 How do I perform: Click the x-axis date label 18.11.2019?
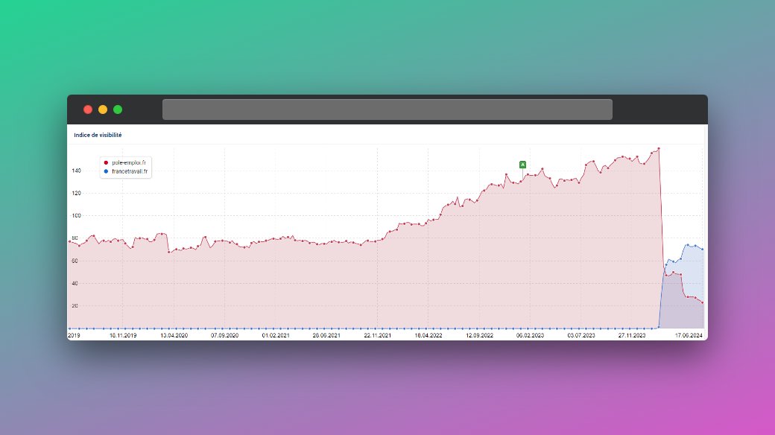tap(123, 335)
